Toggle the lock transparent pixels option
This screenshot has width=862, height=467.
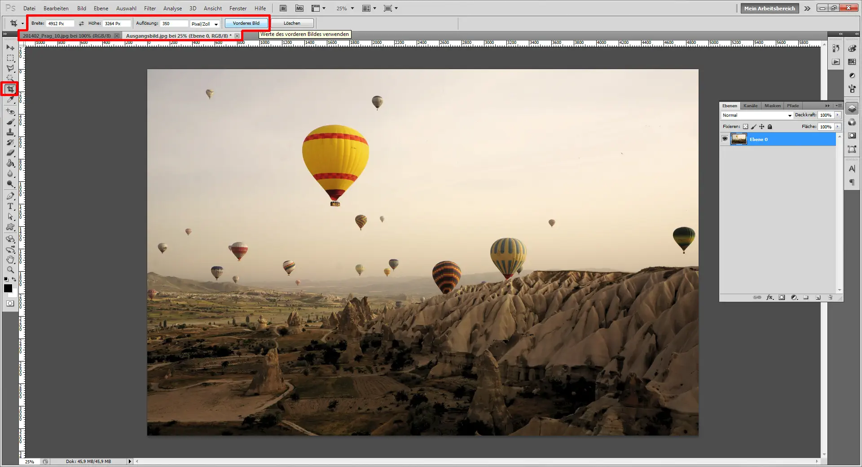tap(746, 127)
